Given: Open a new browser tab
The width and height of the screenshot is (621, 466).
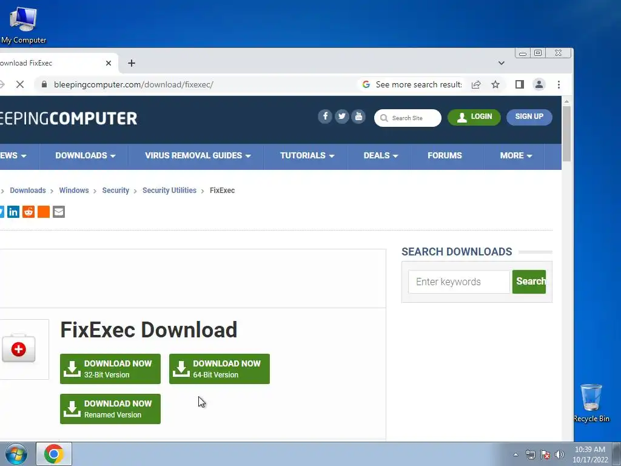Looking at the screenshot, I should pos(132,63).
